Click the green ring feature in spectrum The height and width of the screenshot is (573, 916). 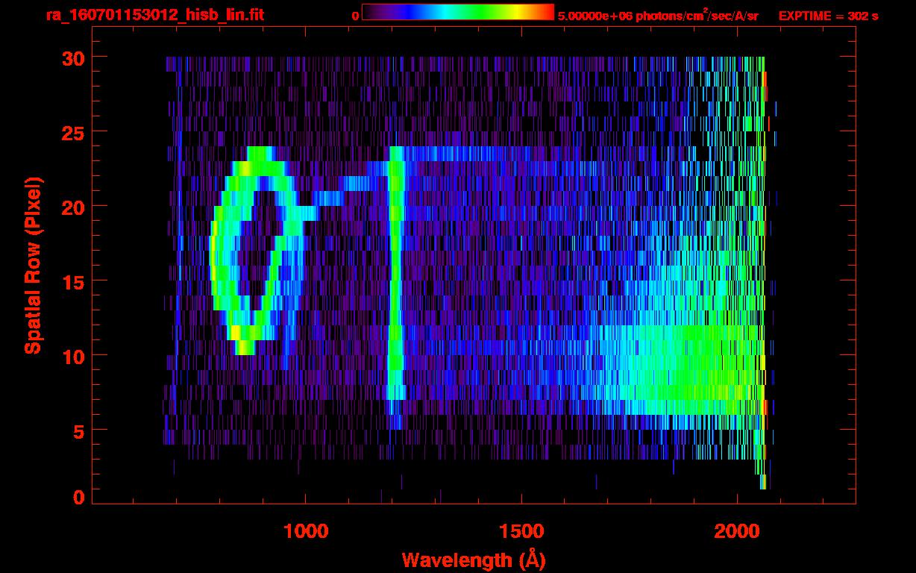click(x=257, y=250)
